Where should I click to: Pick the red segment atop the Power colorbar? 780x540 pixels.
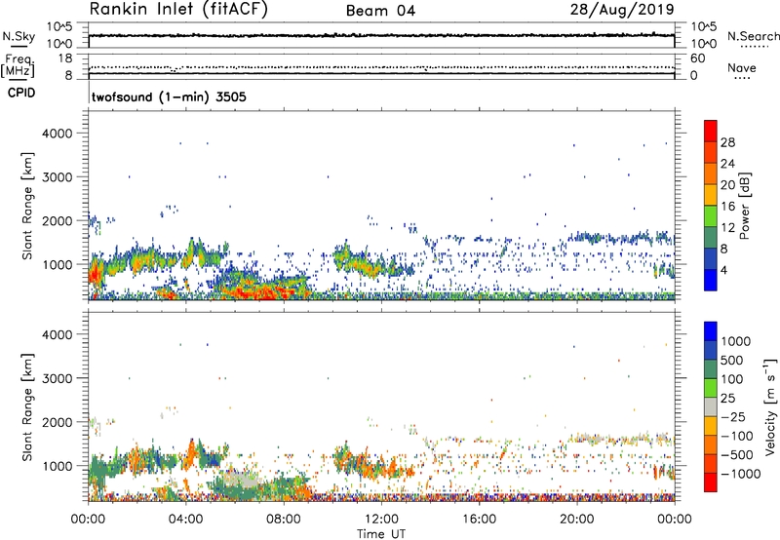click(x=711, y=131)
